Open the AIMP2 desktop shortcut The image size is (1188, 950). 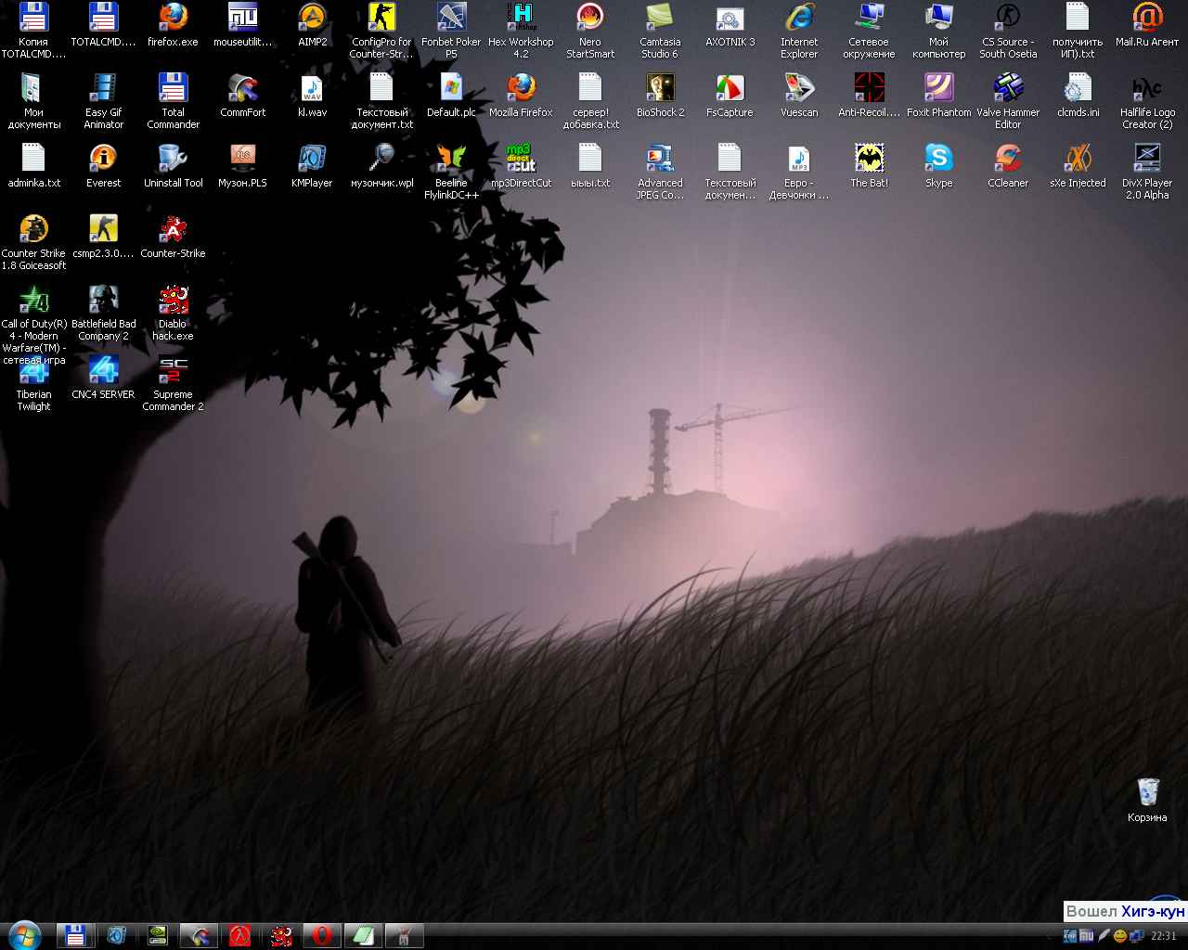point(312,25)
